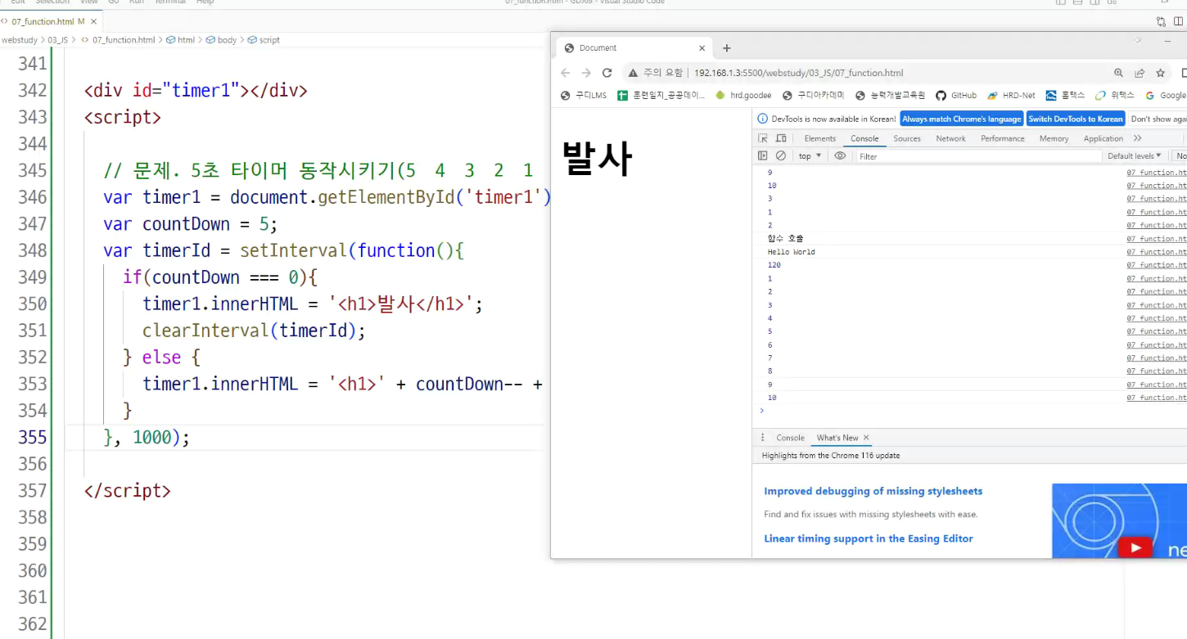The height and width of the screenshot is (639, 1187).
Task: Click the console prompt input line
Action: tap(974, 411)
